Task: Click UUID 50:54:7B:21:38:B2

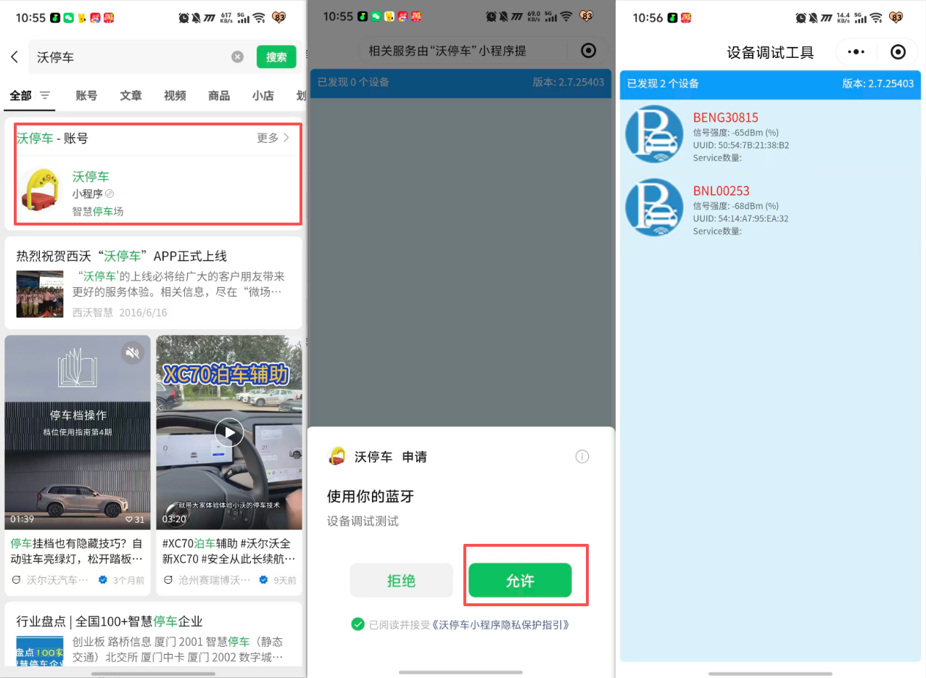Action: [x=741, y=145]
